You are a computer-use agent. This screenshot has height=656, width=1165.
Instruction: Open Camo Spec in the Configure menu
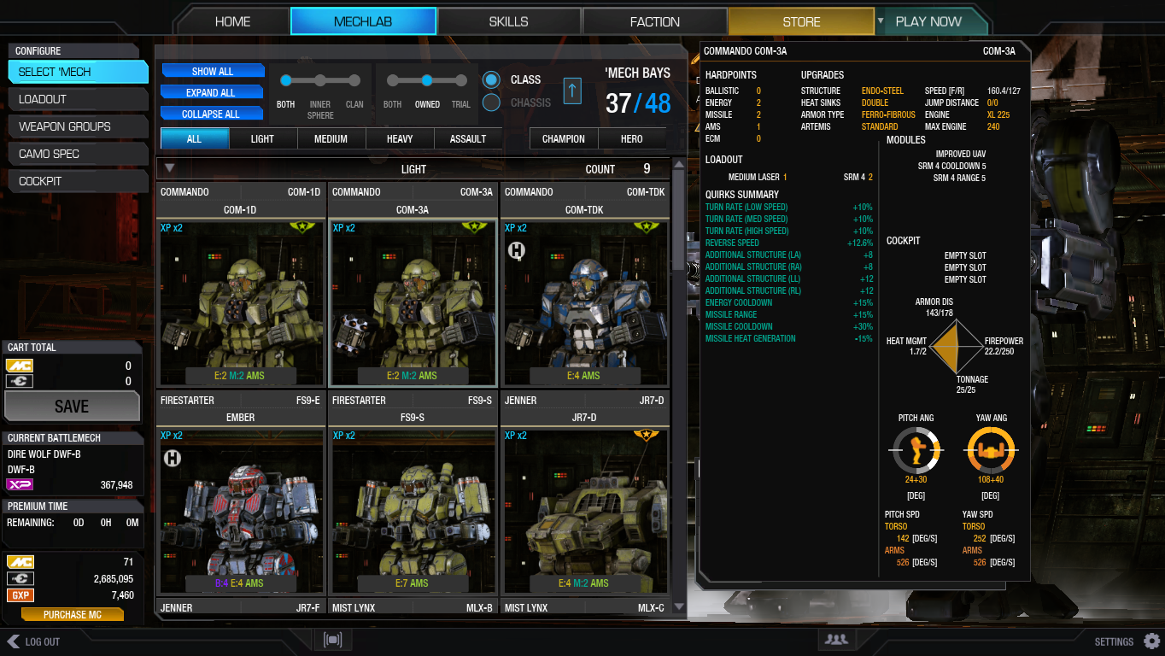click(78, 154)
